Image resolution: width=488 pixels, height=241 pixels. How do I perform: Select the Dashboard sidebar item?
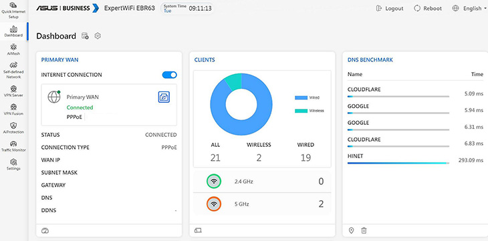(x=13, y=31)
